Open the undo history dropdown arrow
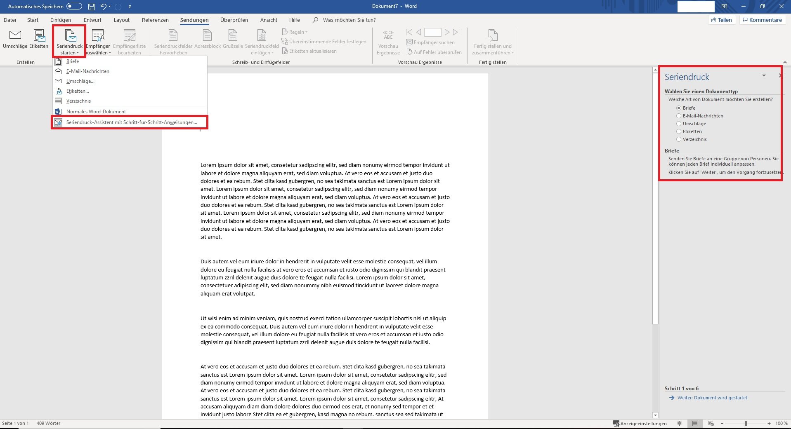 109,7
